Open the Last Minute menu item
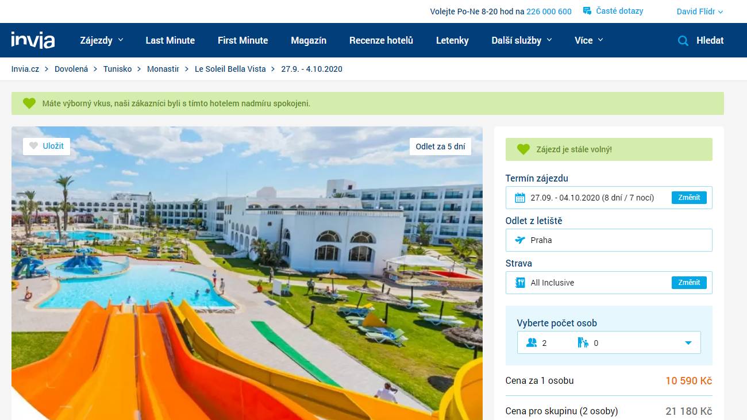 pos(170,40)
